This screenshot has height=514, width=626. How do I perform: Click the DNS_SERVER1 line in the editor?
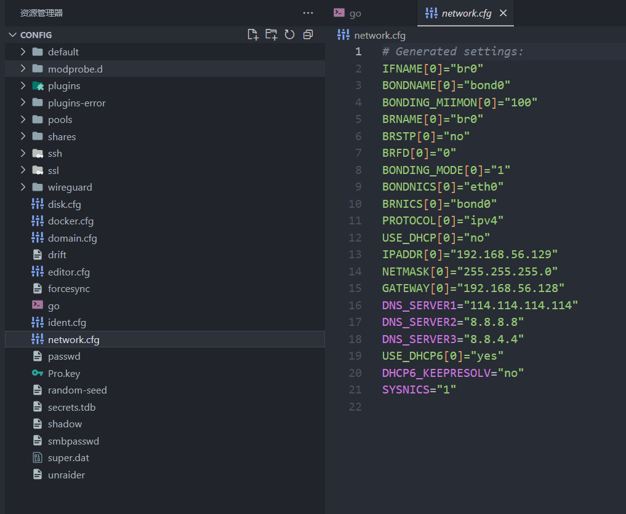480,306
